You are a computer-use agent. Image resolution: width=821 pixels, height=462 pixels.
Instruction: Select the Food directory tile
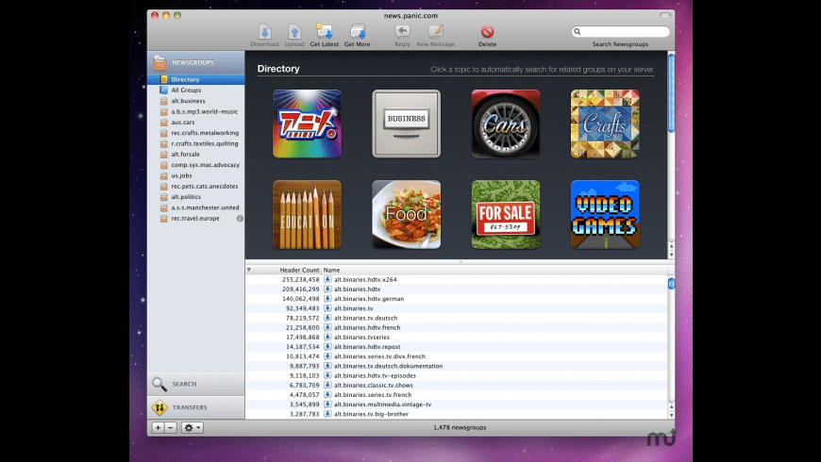click(406, 214)
